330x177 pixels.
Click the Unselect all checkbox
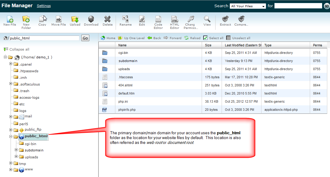click(229, 38)
